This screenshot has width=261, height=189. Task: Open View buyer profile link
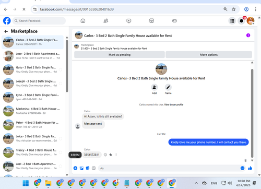174,104
